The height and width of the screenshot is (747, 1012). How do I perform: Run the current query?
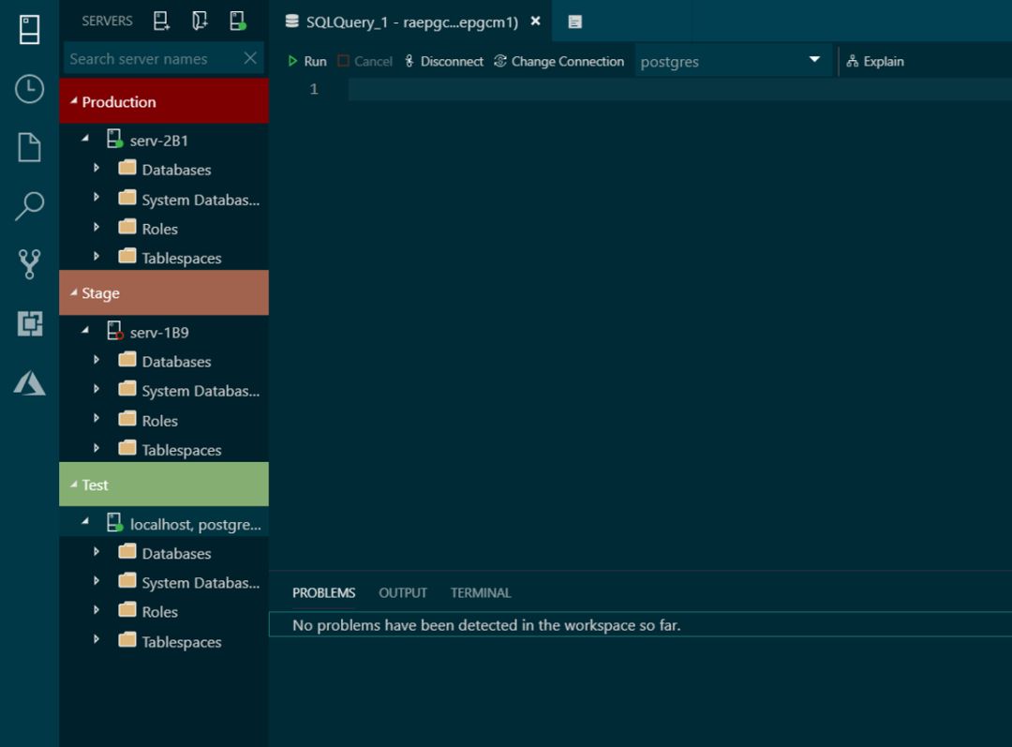307,61
